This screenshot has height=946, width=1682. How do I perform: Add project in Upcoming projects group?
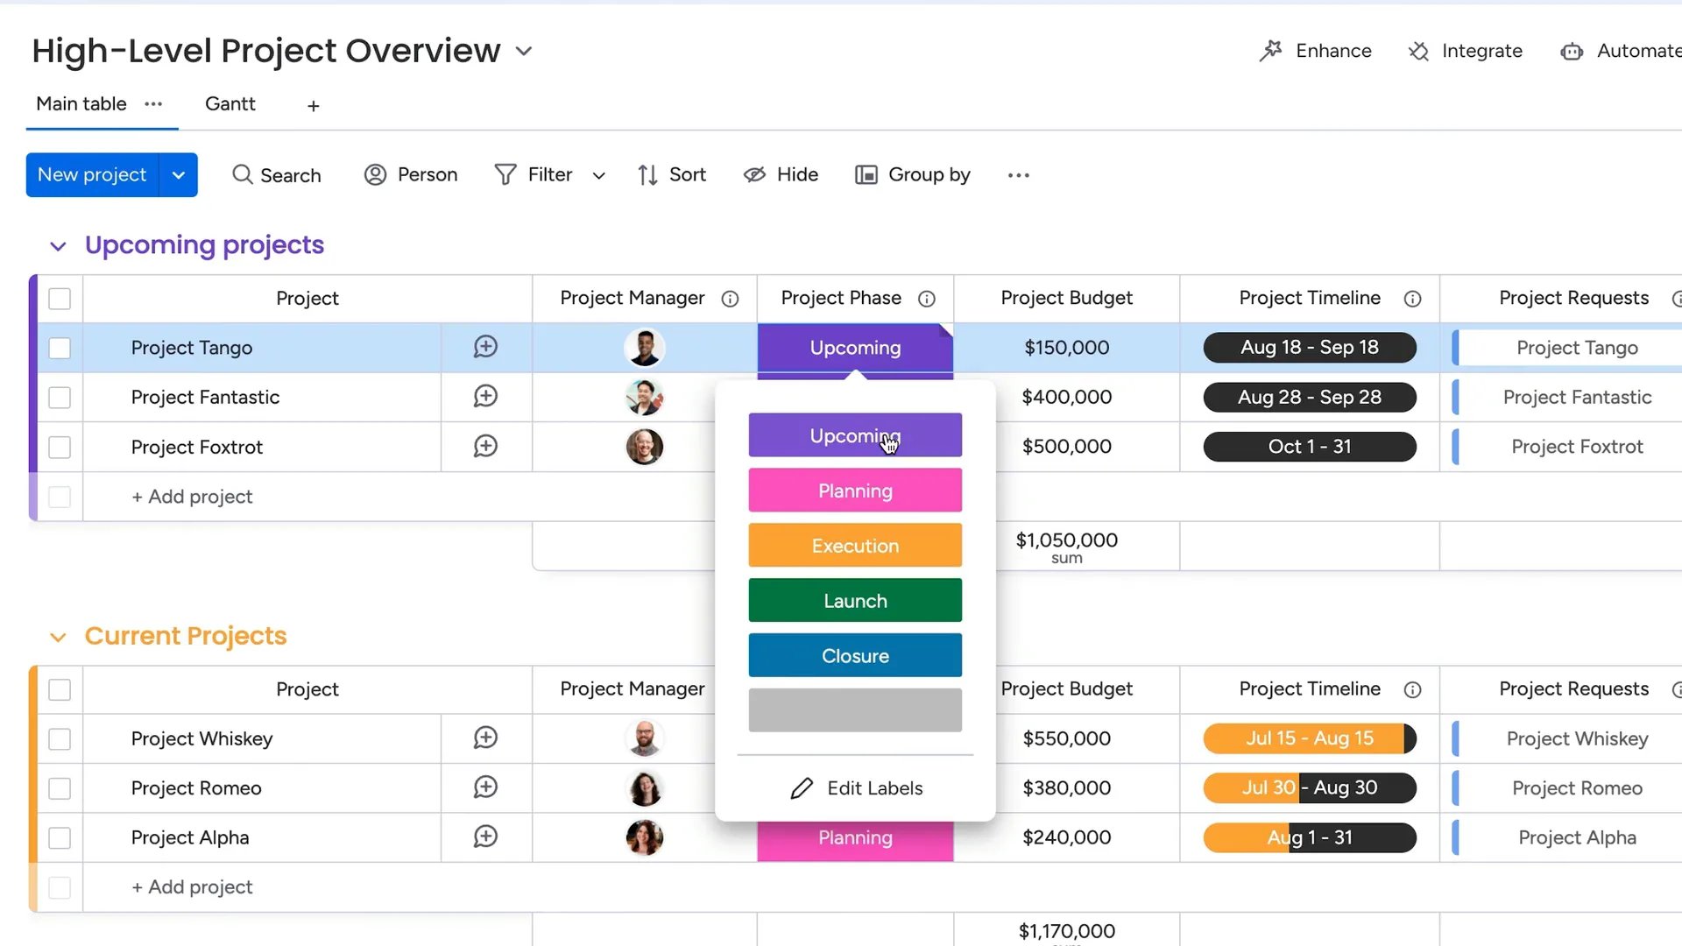[192, 497]
